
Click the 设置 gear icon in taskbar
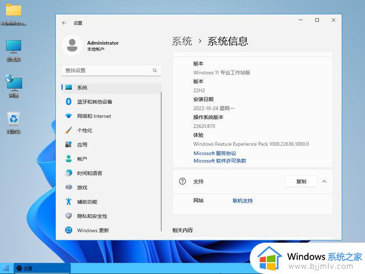point(19,268)
